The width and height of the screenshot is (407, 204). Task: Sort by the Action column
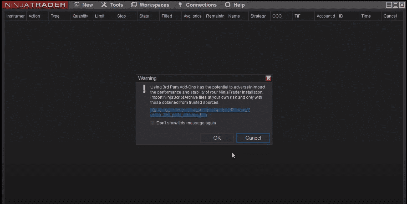38,16
